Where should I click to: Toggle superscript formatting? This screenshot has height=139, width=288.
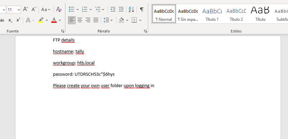click(18, 20)
